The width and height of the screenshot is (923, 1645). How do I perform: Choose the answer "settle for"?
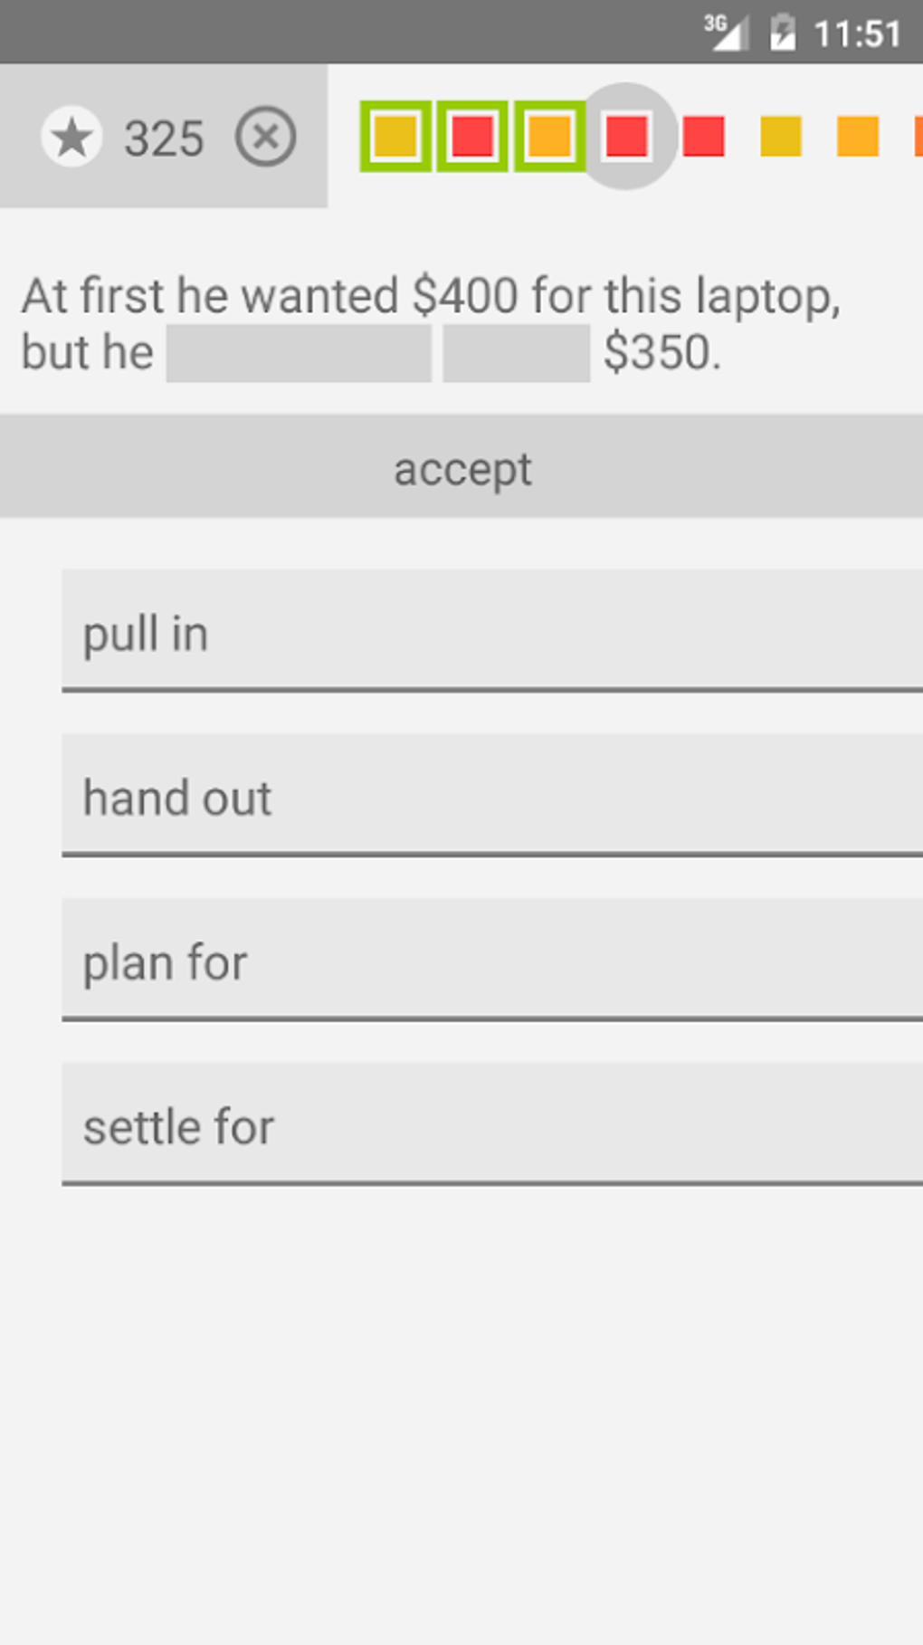492,1125
